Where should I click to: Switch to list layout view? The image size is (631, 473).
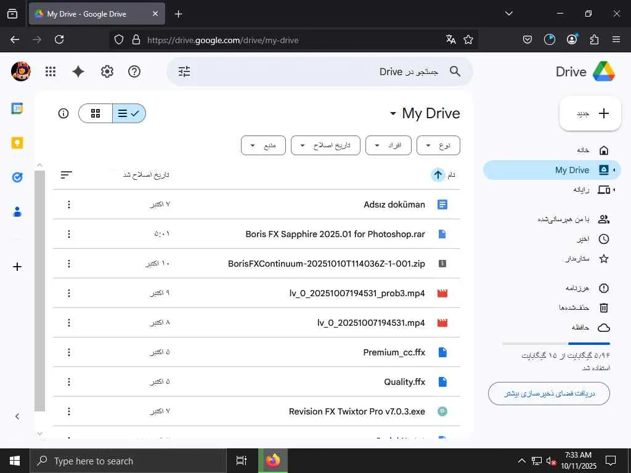[x=129, y=113]
